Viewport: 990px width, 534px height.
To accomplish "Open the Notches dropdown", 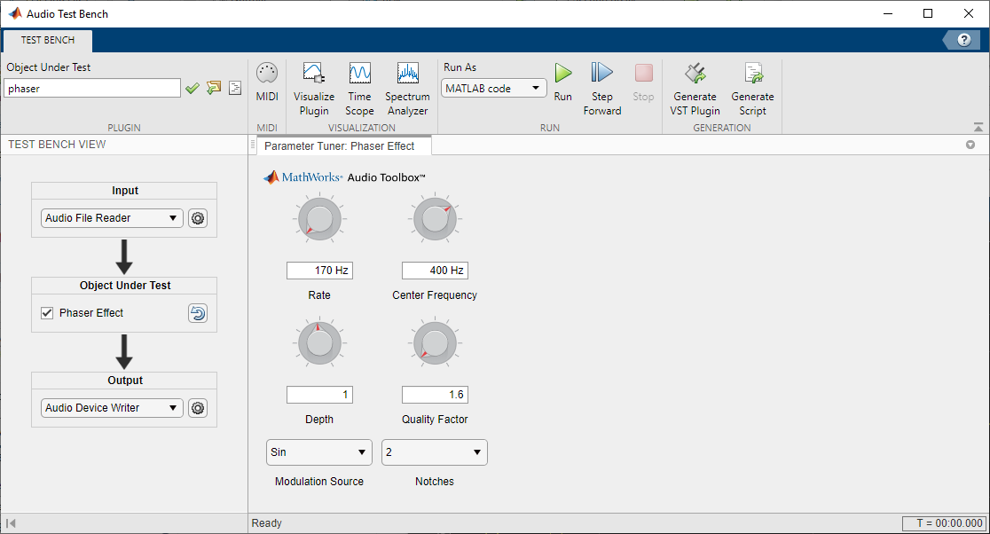I will [435, 452].
